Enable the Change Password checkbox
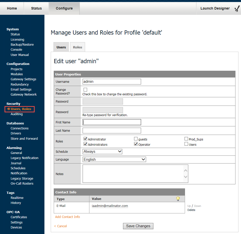This screenshot has height=234, width=241. (85, 89)
